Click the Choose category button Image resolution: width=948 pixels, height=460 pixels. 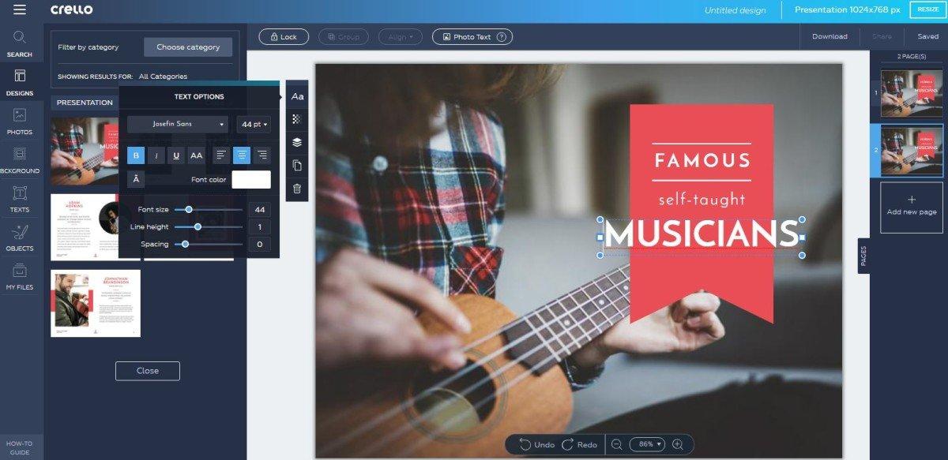188,47
